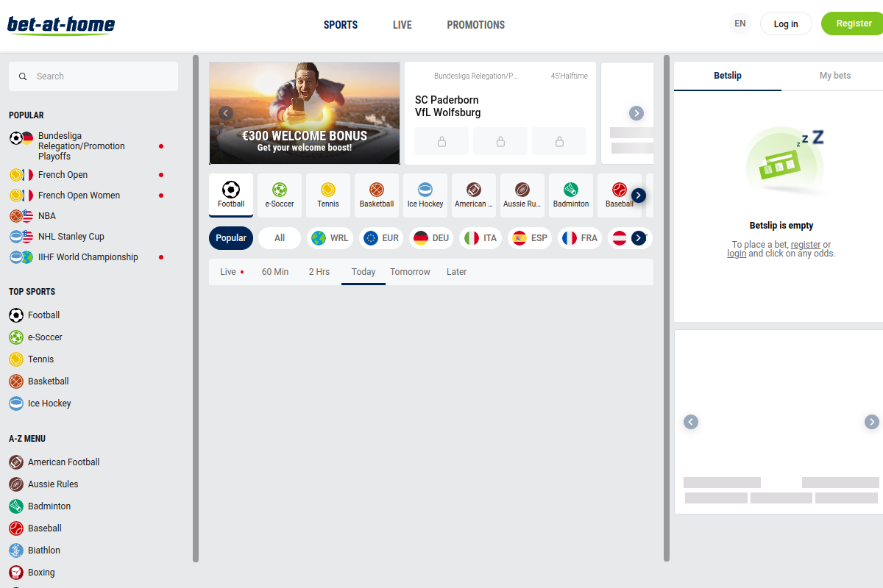Go to previous slide in lower right panel
This screenshot has width=883, height=588.
point(690,422)
